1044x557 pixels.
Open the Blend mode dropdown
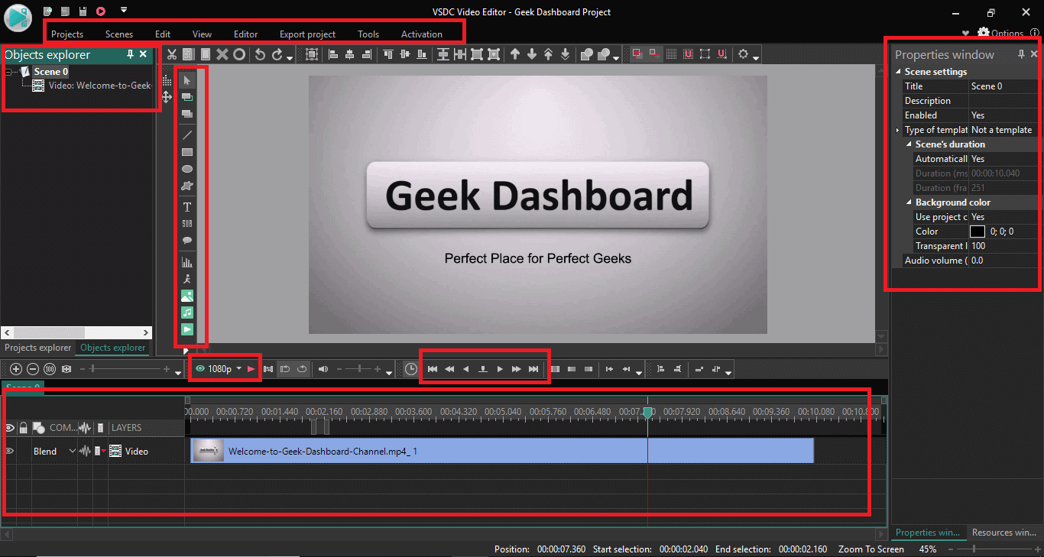coord(71,451)
